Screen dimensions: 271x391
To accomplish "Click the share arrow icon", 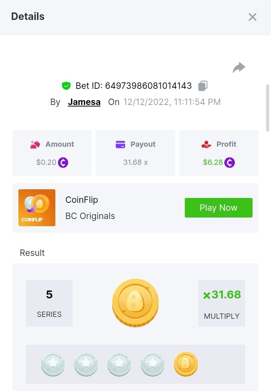I will [239, 68].
